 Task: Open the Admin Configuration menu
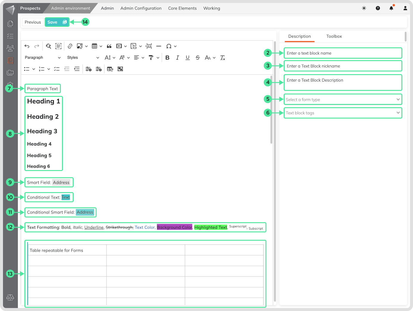[x=141, y=8]
